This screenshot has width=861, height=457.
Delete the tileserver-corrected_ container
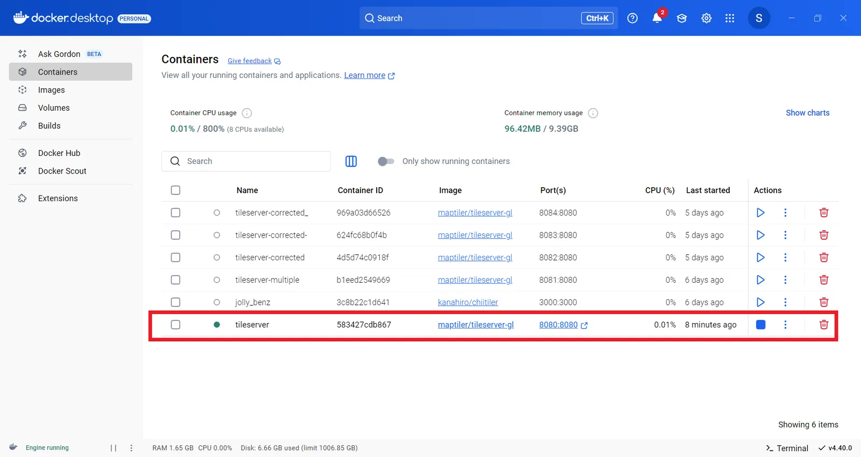pyautogui.click(x=823, y=213)
